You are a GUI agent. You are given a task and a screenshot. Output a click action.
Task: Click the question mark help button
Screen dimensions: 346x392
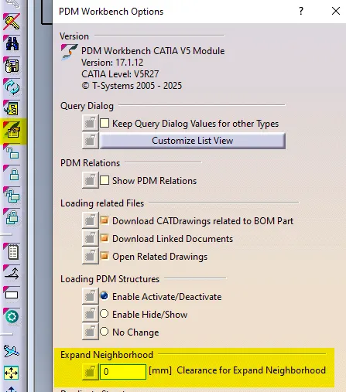[x=301, y=11]
